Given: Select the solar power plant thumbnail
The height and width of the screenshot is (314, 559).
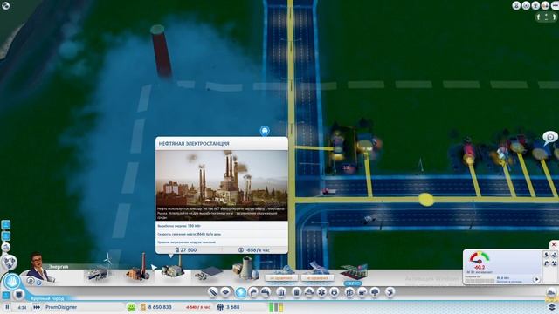Looking at the screenshot, I should click(x=209, y=273).
